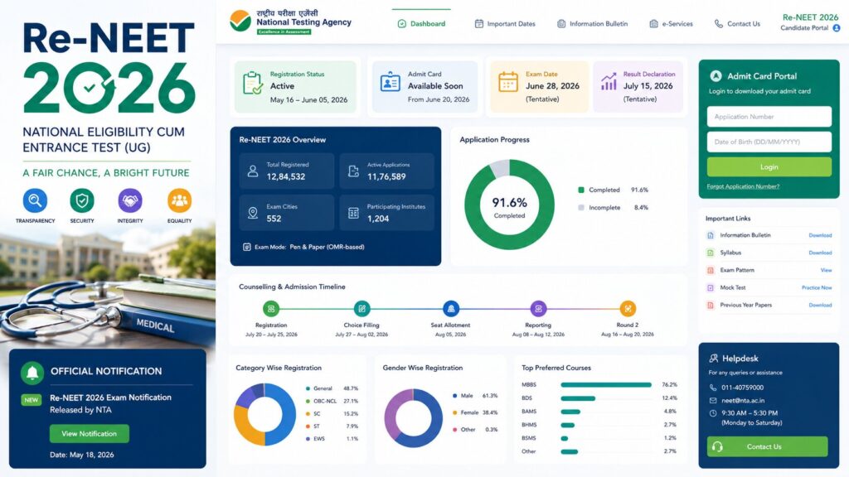The image size is (849, 477).
Task: Click the Syllabus file icon
Action: coord(711,253)
